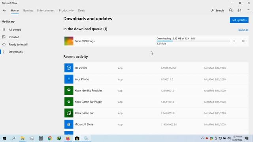
Task: Open the user account profile icon
Action: 230,10
